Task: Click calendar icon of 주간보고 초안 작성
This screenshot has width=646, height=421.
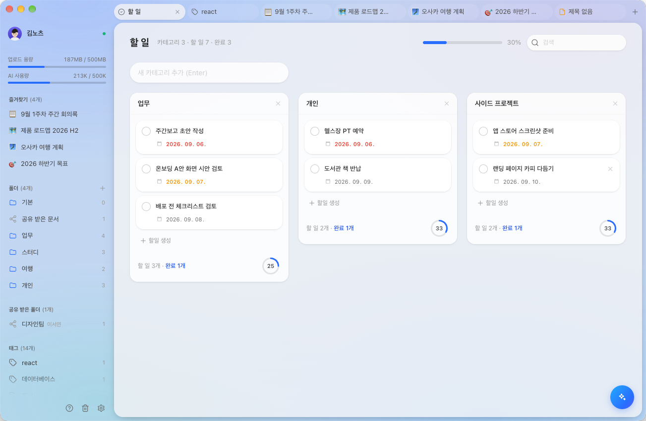Action: click(x=159, y=144)
